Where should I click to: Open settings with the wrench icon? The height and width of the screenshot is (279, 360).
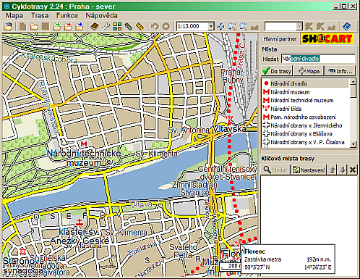106,26
